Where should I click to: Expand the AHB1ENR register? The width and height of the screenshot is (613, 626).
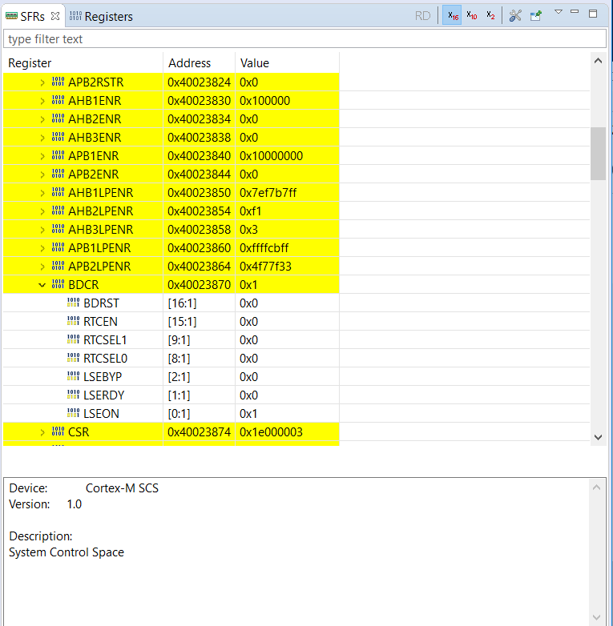(42, 101)
